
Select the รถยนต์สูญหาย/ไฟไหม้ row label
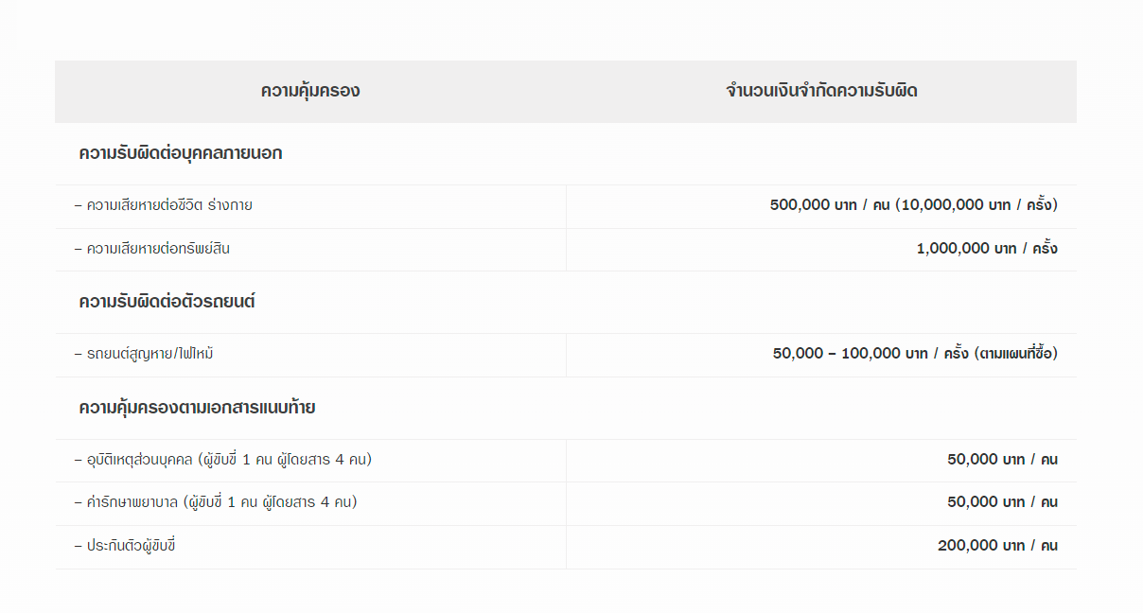(x=143, y=354)
